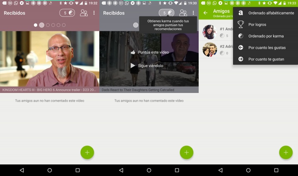Click Recibidos title in second screen
The height and width of the screenshot is (176, 298).
coord(114,13)
